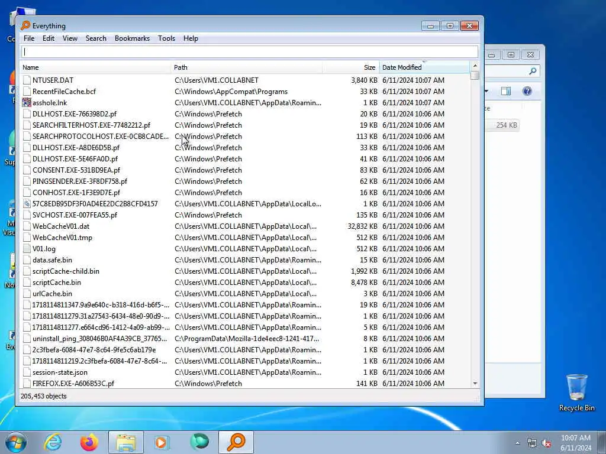Select the uninstall_ping_308046B0AF4A39CB file name

[99, 339]
